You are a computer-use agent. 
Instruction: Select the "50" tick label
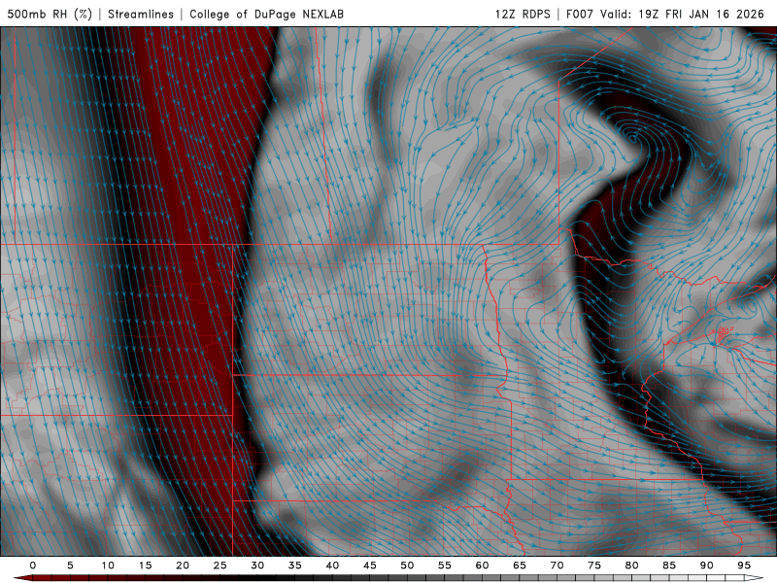pos(407,566)
